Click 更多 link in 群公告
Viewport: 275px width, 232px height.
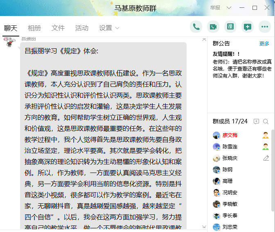264,44
